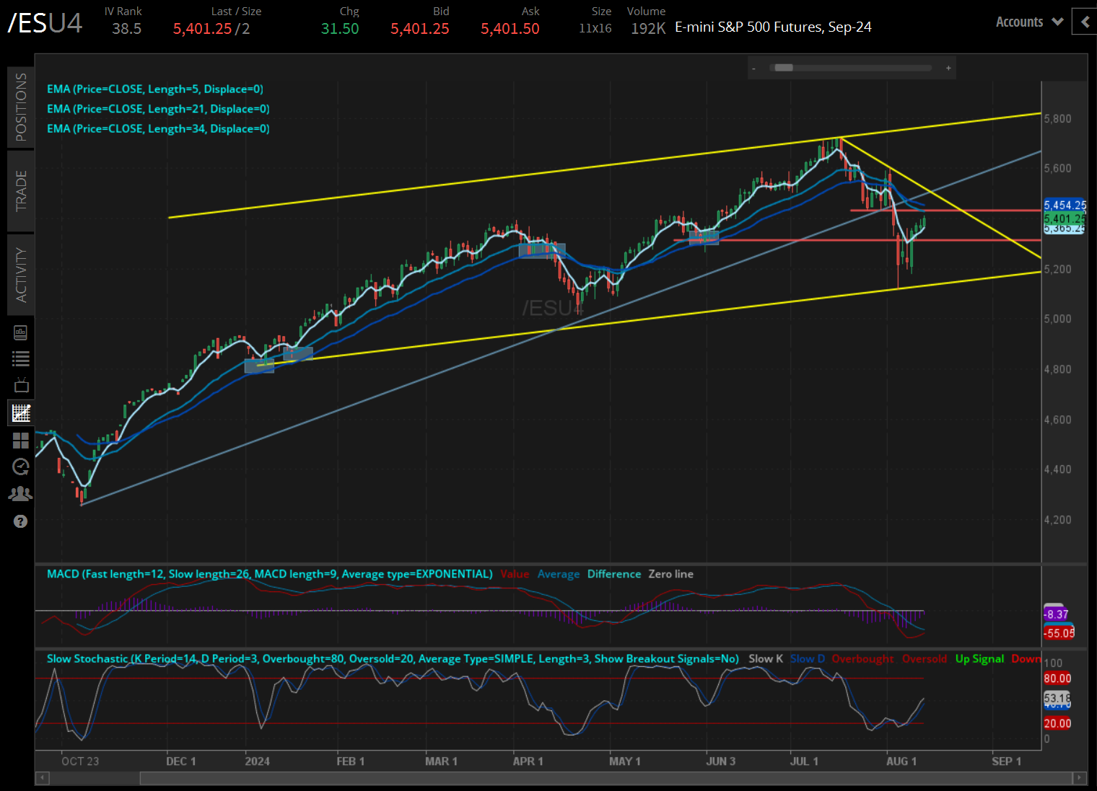Open the OnDemand clock icon
Image resolution: width=1097 pixels, height=791 pixels.
click(20, 467)
